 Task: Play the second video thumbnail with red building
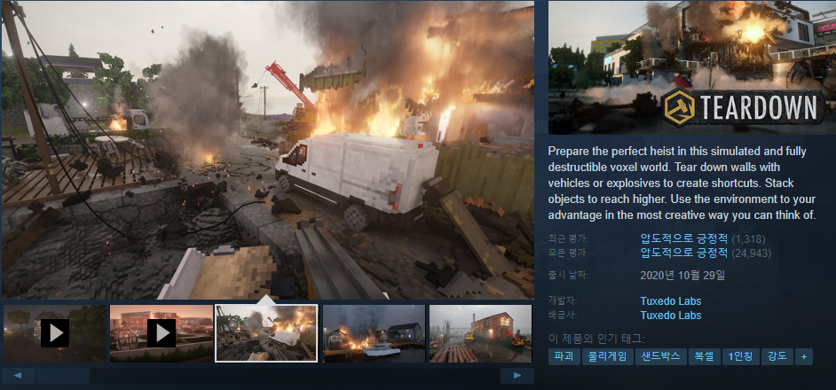tap(161, 333)
